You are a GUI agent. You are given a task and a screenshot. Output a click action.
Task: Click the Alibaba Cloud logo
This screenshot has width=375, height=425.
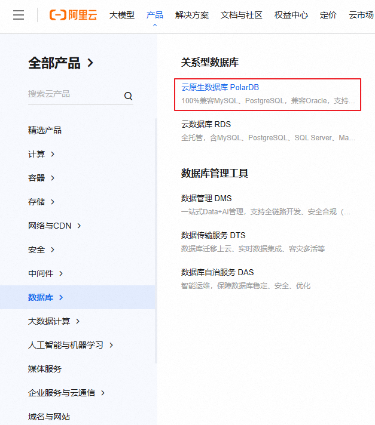pos(73,15)
